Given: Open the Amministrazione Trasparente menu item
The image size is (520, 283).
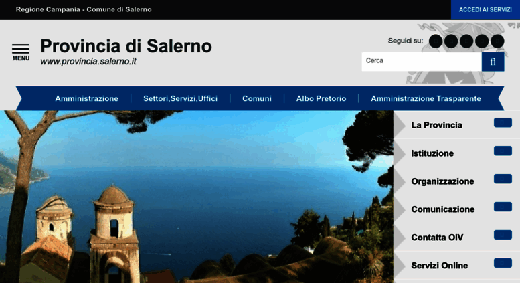Looking at the screenshot, I should 426,98.
